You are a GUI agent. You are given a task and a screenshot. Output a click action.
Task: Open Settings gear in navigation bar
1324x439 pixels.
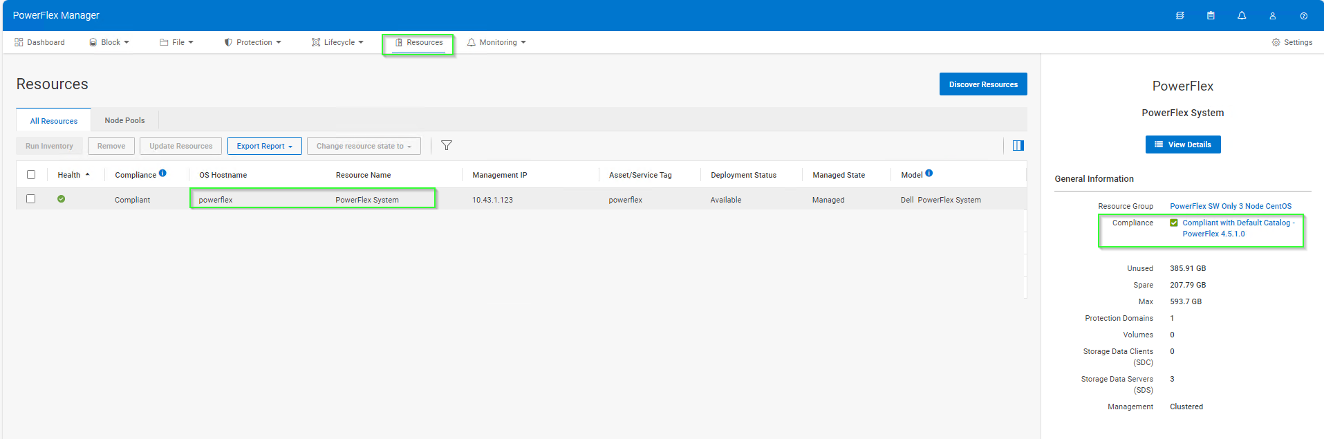(1292, 42)
